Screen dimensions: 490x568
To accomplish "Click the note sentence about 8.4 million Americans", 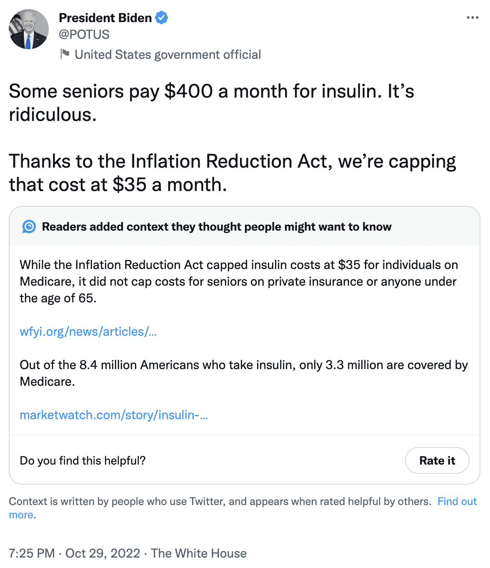I will 243,373.
